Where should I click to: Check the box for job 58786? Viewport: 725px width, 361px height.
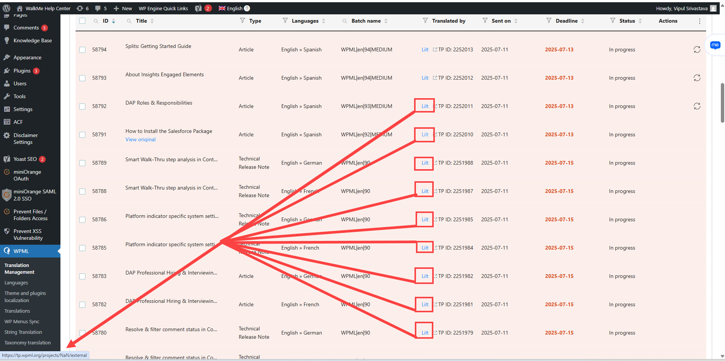point(82,220)
